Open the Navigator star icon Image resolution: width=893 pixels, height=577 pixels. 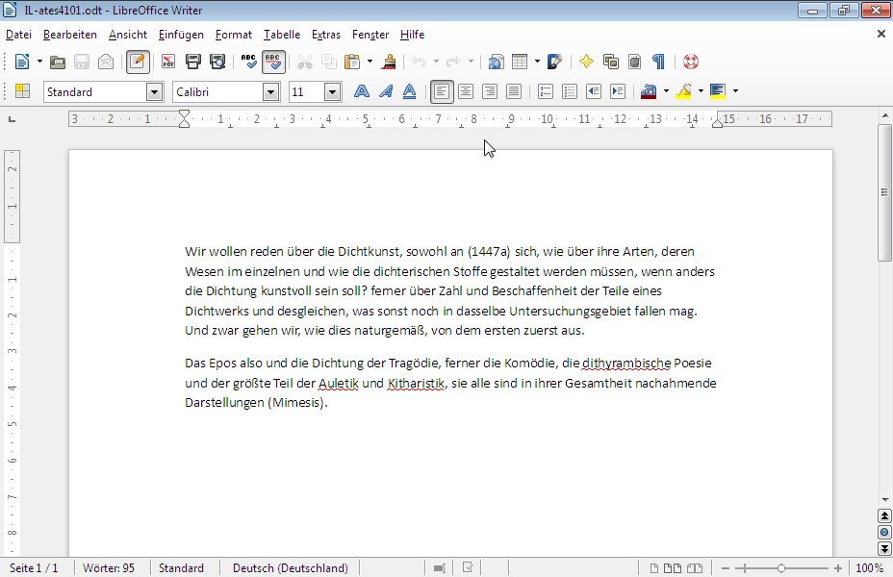[586, 62]
